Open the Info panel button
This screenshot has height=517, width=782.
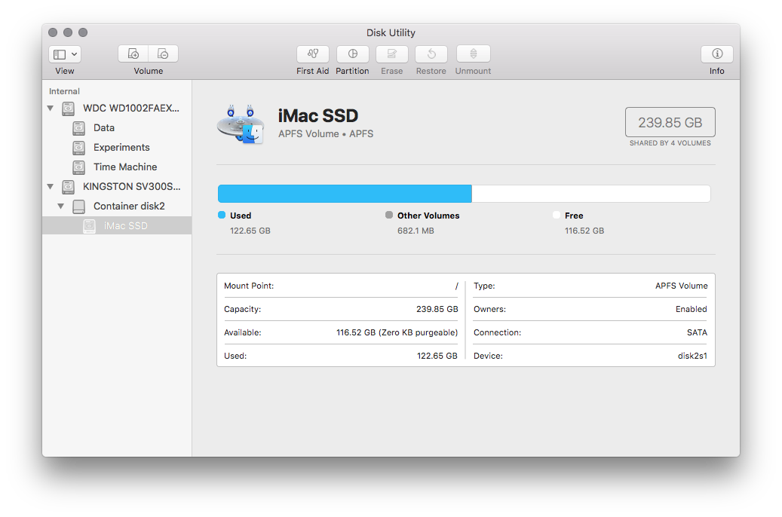pos(717,54)
